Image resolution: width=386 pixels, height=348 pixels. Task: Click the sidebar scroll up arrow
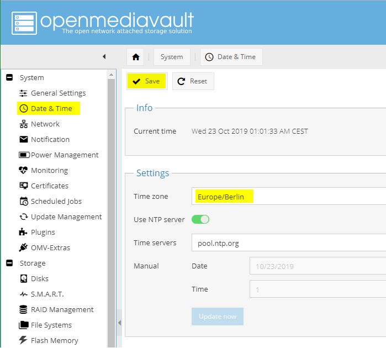coord(111,75)
